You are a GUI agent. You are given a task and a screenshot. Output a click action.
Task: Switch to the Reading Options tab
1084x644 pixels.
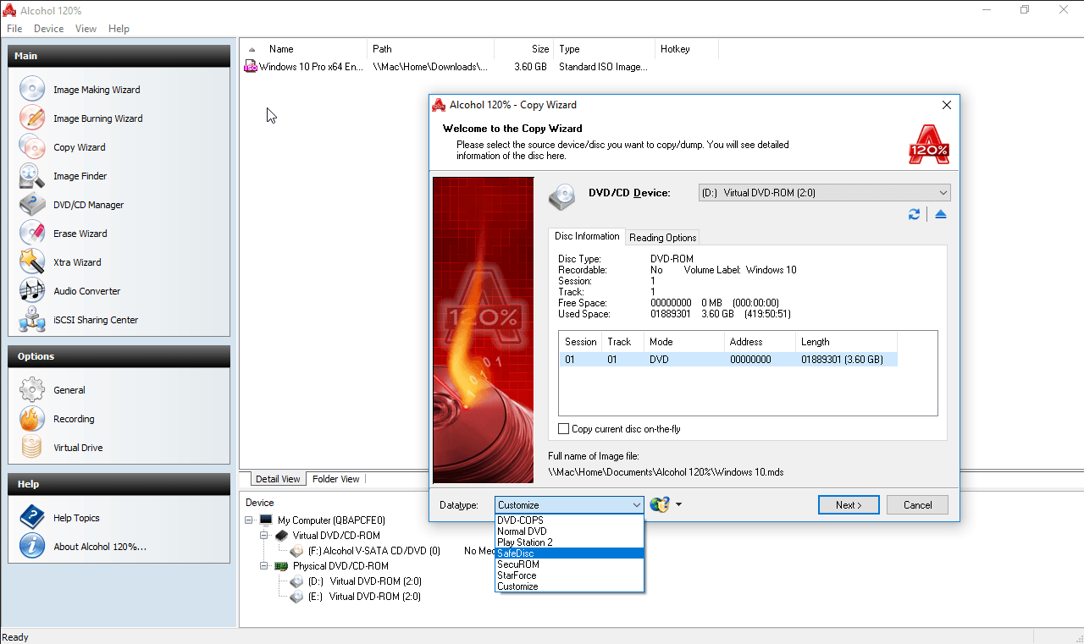(662, 238)
